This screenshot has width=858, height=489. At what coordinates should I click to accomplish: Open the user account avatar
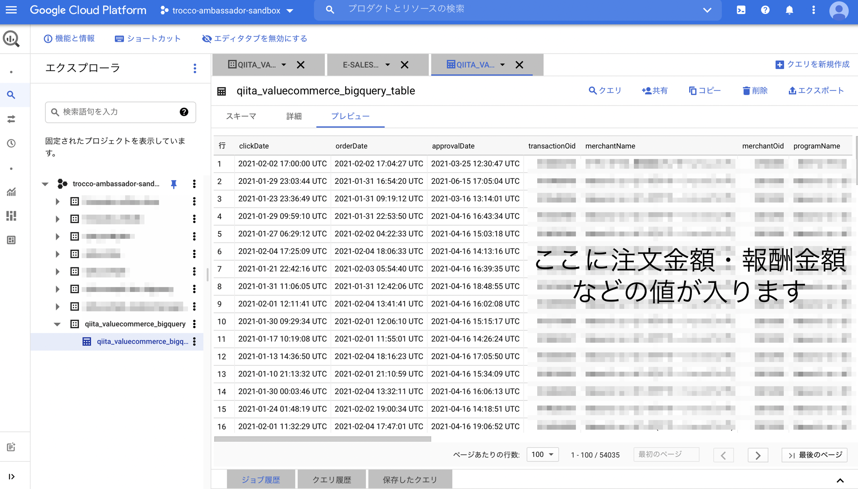(839, 10)
